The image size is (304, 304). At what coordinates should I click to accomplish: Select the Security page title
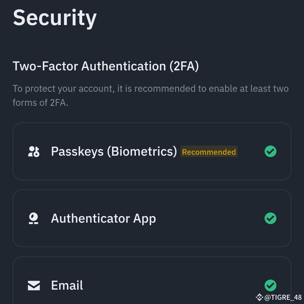click(55, 18)
